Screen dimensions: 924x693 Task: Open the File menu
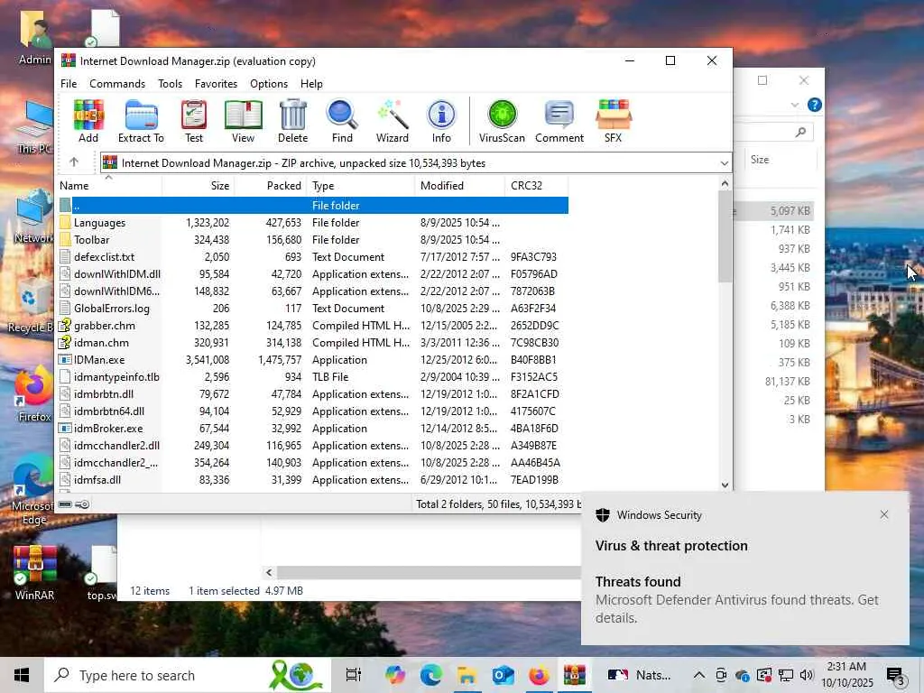(x=69, y=84)
